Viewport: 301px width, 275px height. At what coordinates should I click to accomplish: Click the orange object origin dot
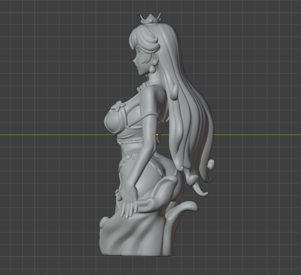point(157,135)
